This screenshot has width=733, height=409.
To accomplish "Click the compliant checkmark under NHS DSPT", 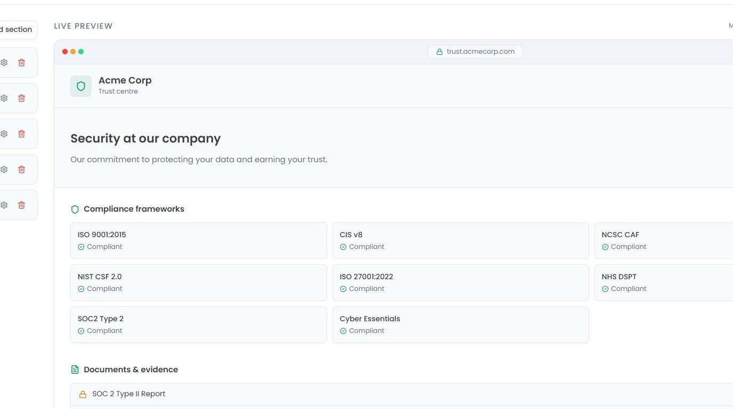I will (605, 289).
